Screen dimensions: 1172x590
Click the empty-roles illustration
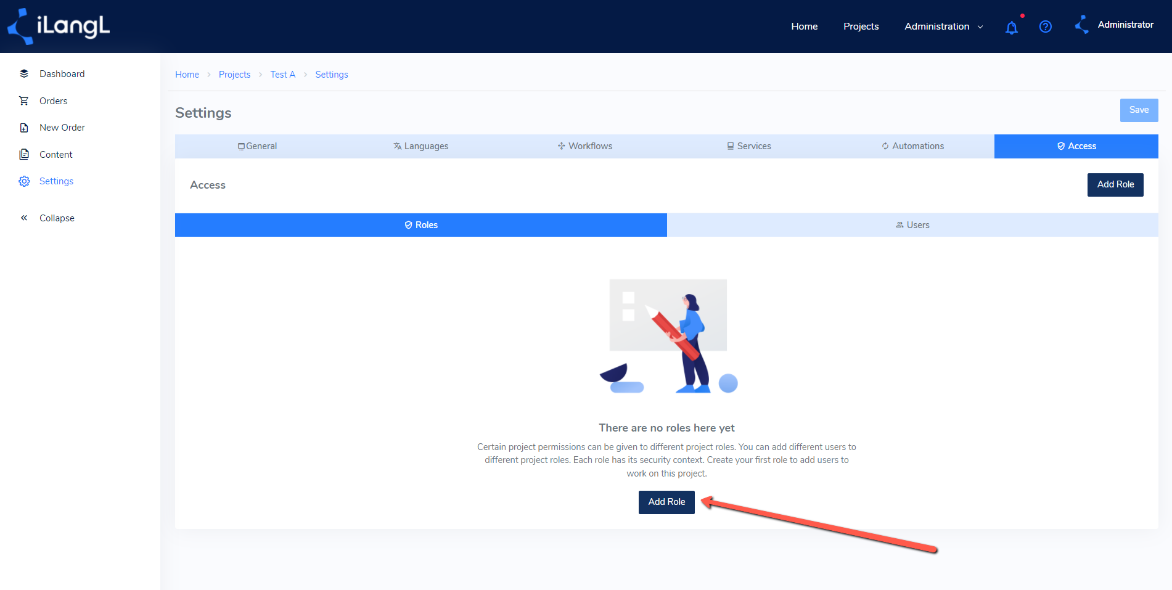pos(668,336)
